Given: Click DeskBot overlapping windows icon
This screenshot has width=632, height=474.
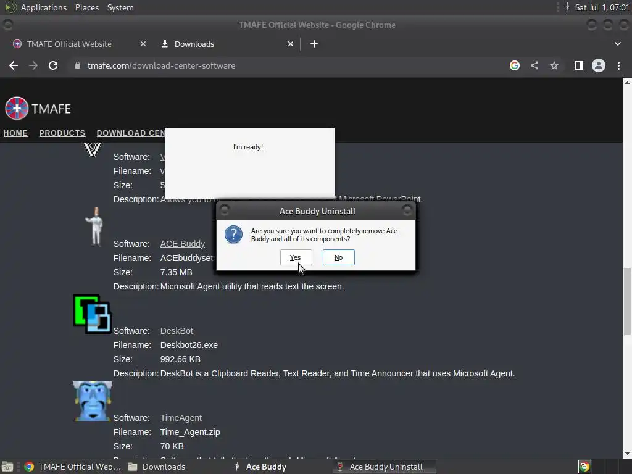Looking at the screenshot, I should [92, 314].
